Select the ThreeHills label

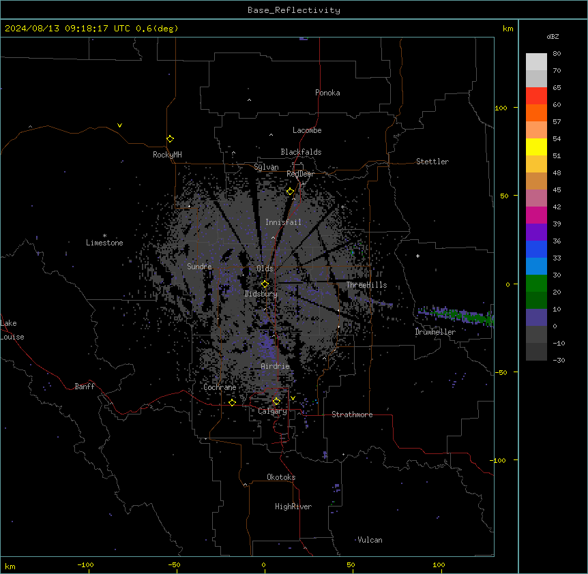(x=366, y=285)
